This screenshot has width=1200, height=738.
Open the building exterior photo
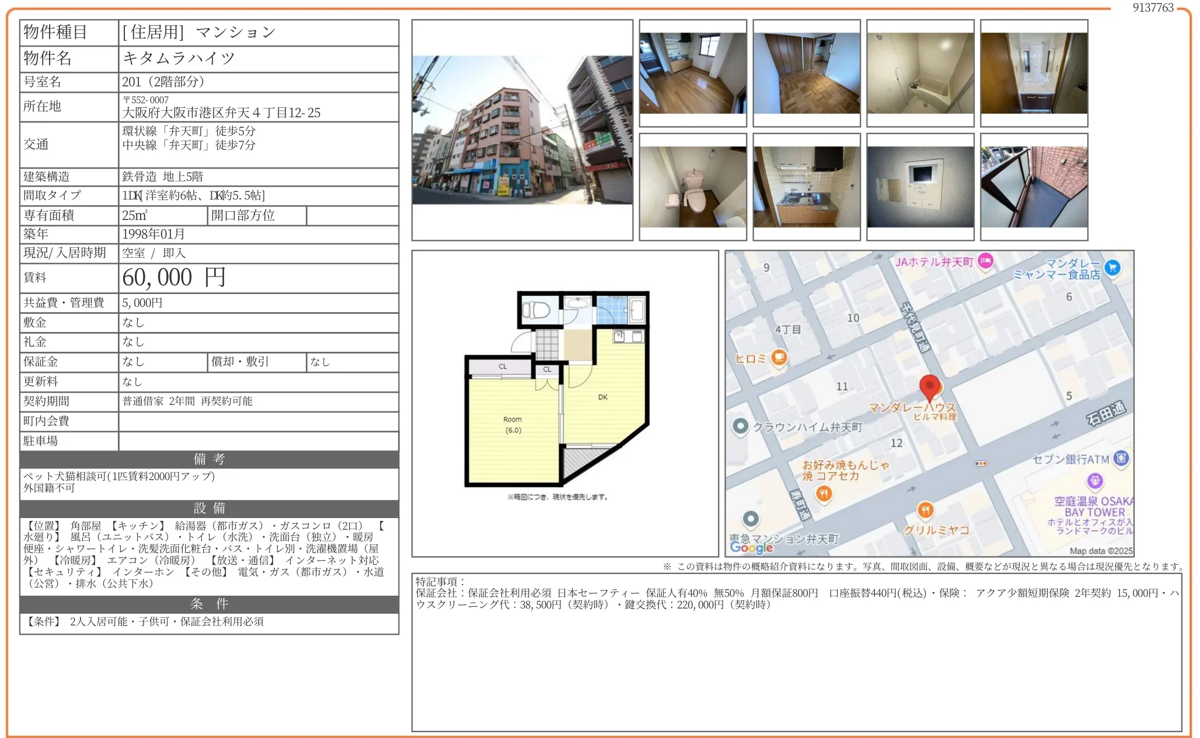coord(522,130)
